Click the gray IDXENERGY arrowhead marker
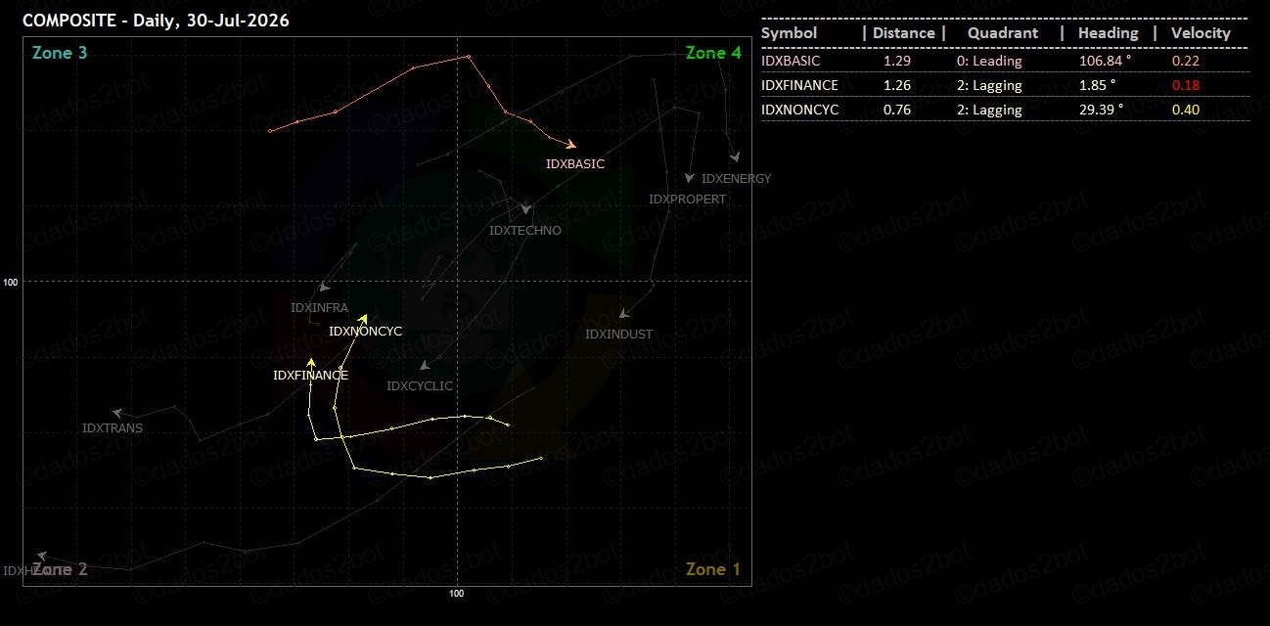The height and width of the screenshot is (626, 1270). coord(734,156)
